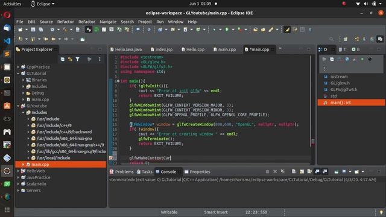Click the Build hammer icon

coord(65,30)
